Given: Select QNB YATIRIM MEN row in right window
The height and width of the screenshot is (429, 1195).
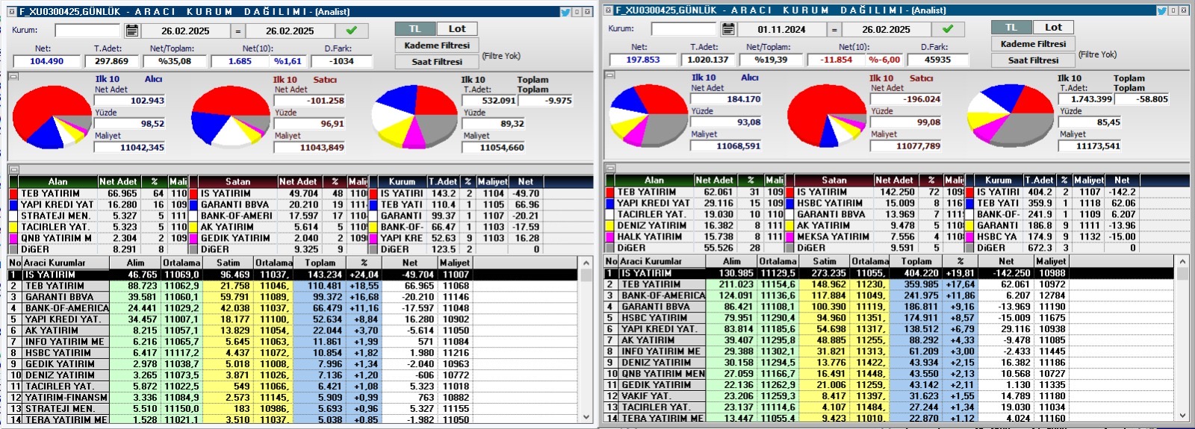Looking at the screenshot, I should 889,374.
